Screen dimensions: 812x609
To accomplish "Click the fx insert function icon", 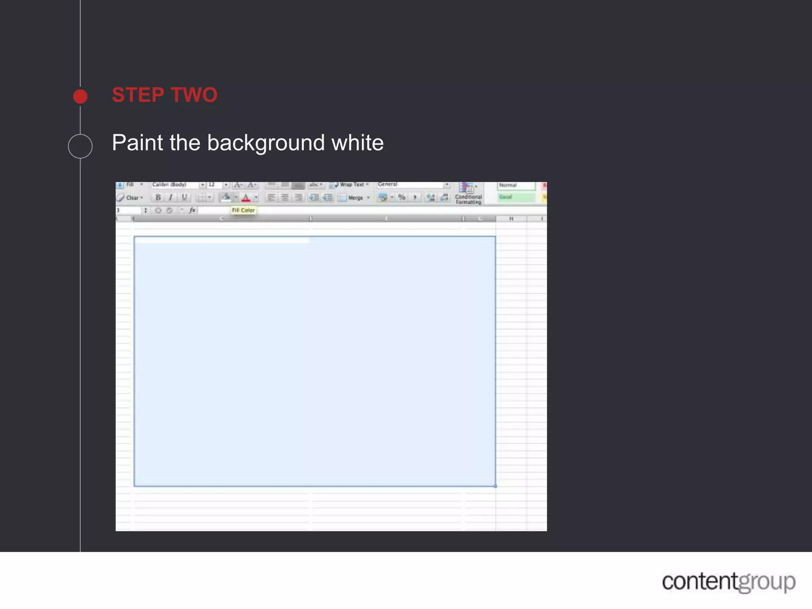I will (192, 211).
